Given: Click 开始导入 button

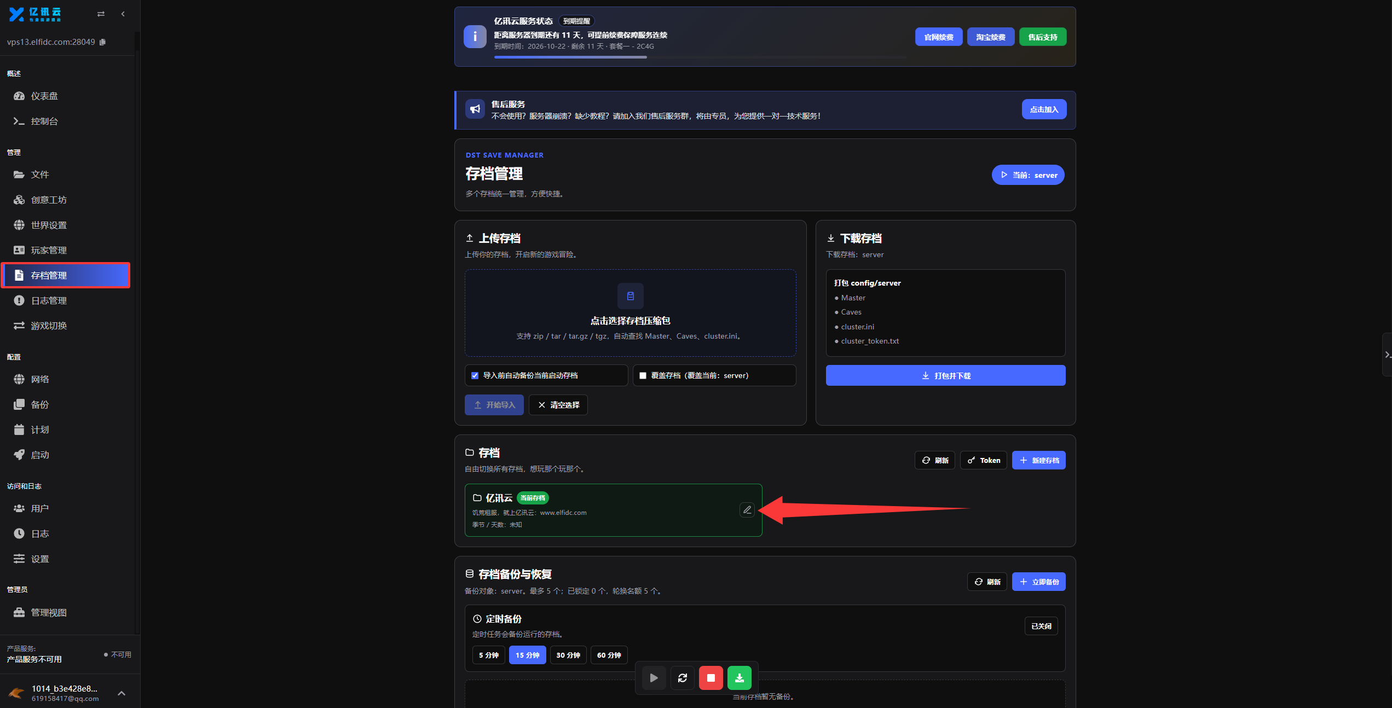Looking at the screenshot, I should pyautogui.click(x=494, y=405).
